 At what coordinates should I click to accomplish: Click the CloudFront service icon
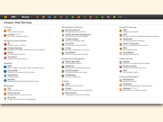[5, 58]
